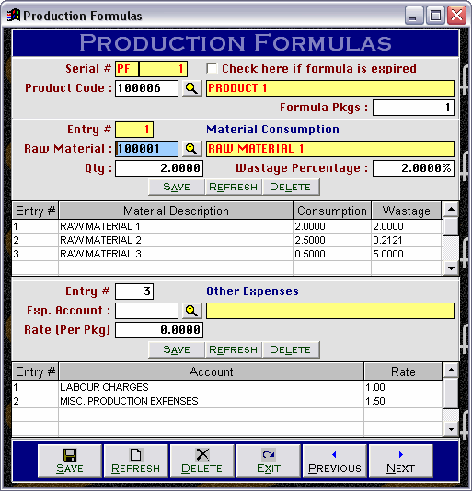Click the Wastage Percentage input field

[413, 168]
